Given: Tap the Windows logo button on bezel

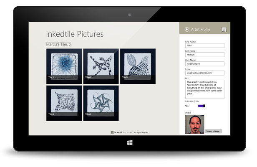Looking at the screenshot, I should click(x=130, y=143).
